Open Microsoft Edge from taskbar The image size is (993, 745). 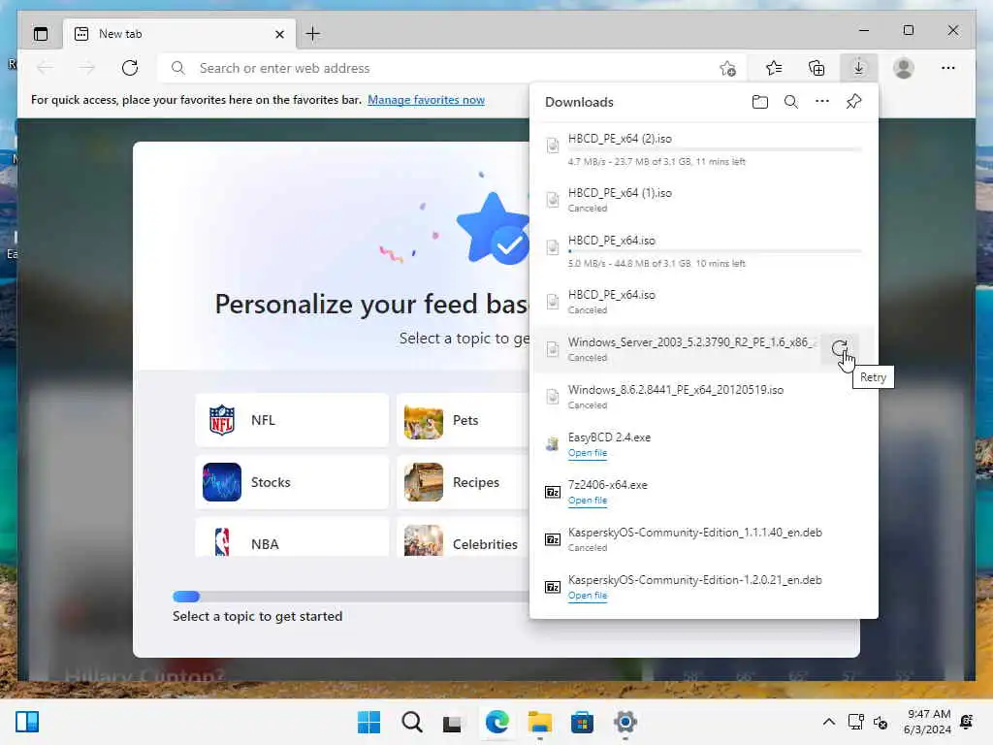[x=496, y=722]
